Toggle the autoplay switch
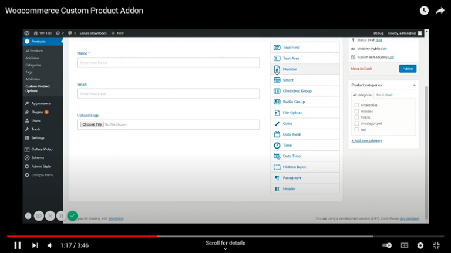Image resolution: width=451 pixels, height=253 pixels. 387,245
